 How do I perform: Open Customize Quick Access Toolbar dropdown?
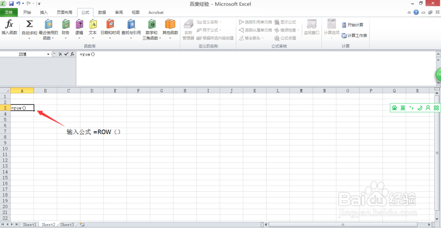[x=39, y=4]
